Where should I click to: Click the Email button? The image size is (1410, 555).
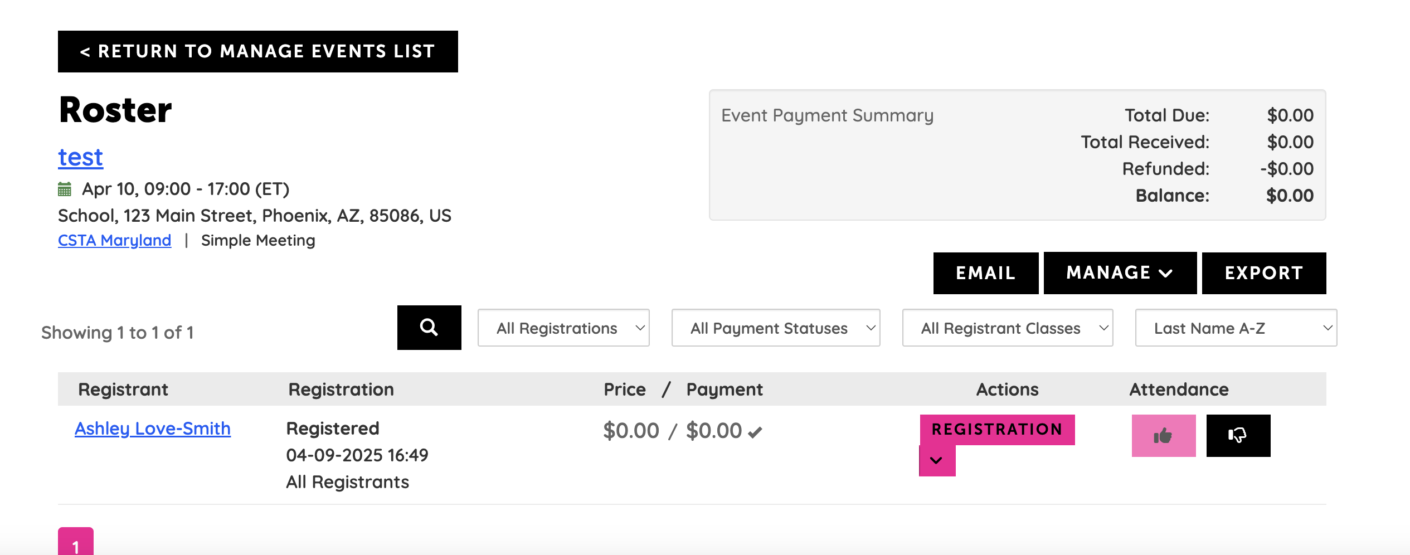tap(985, 273)
